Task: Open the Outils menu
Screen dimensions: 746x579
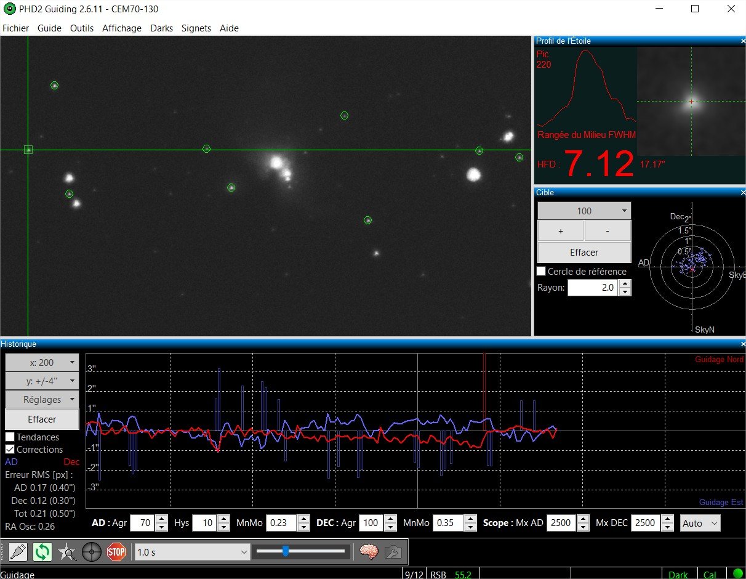Action: tap(82, 28)
